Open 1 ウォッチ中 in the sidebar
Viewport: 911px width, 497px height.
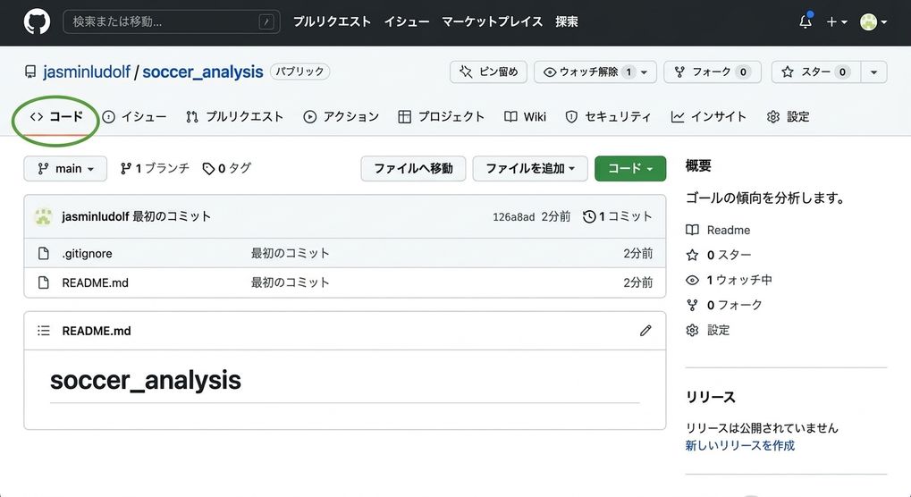pyautogui.click(x=730, y=280)
